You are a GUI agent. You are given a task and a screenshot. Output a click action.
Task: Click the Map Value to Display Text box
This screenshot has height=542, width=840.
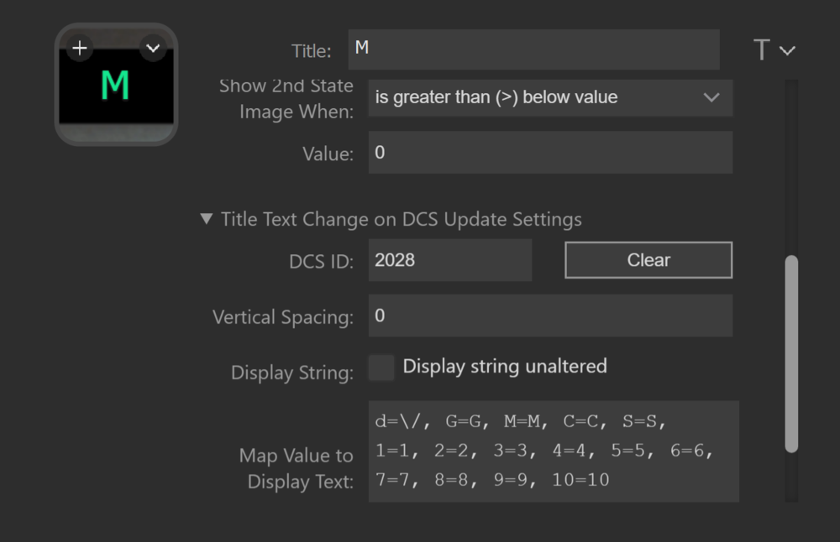tap(553, 451)
